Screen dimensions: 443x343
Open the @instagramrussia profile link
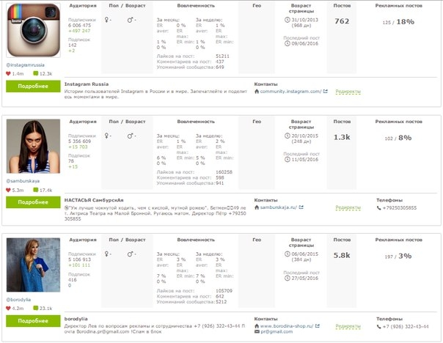pos(26,65)
